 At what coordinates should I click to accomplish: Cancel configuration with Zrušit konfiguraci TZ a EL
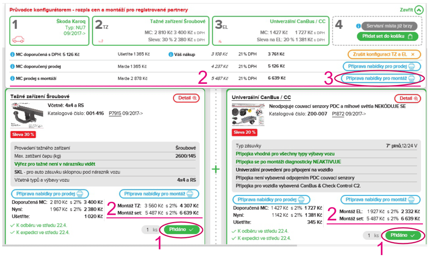pos(384,54)
